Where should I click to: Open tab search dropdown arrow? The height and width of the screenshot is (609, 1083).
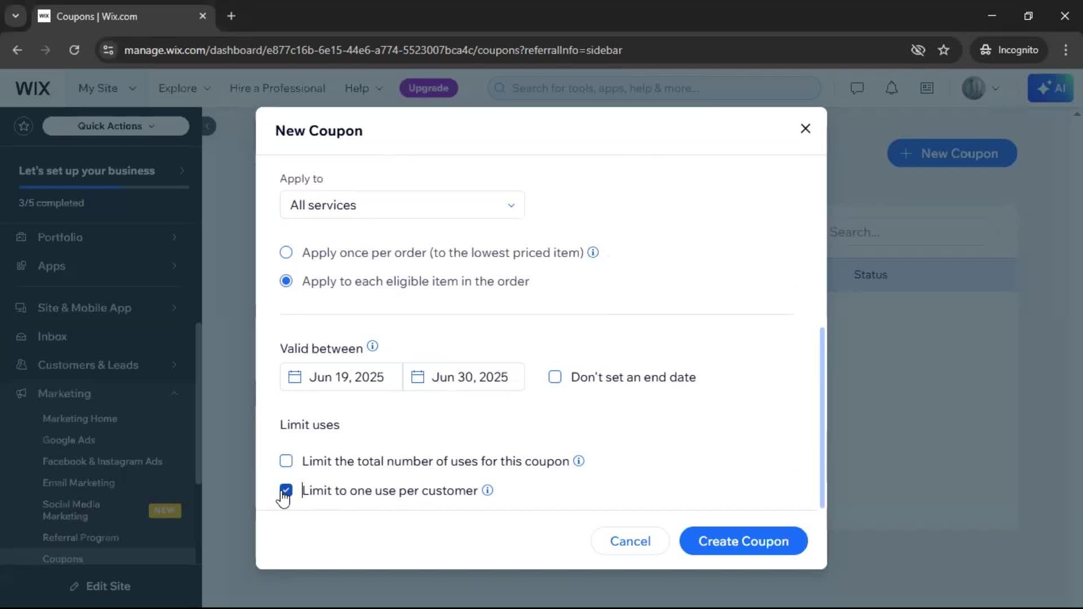pyautogui.click(x=15, y=16)
